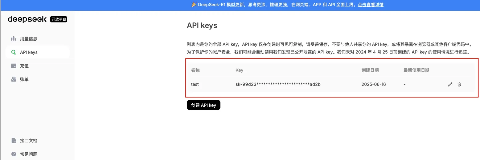Image resolution: width=480 pixels, height=160 pixels.
Task: Click the masked key sk-99d23 text
Action: click(278, 84)
